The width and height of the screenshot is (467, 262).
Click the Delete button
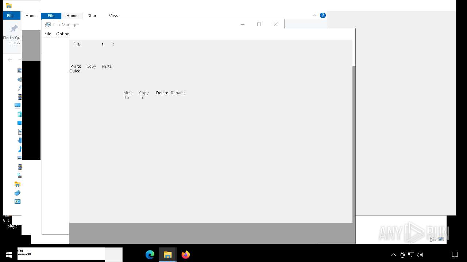(162, 93)
